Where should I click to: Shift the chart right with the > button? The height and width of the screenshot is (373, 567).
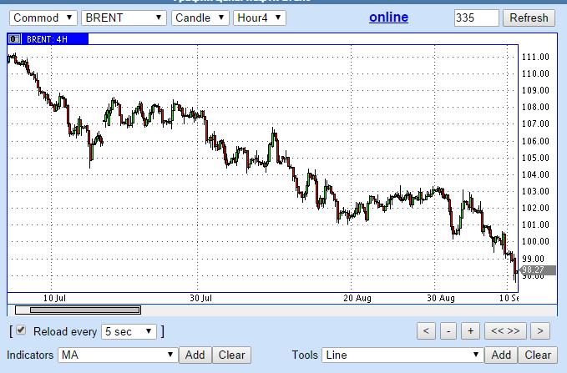click(540, 331)
